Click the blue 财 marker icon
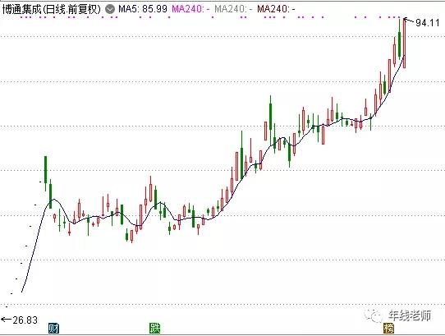Viewport: 445px width, 336px height. click(53, 328)
